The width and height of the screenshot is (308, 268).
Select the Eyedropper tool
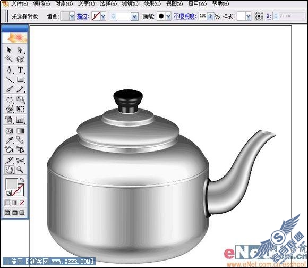[x=9, y=140]
